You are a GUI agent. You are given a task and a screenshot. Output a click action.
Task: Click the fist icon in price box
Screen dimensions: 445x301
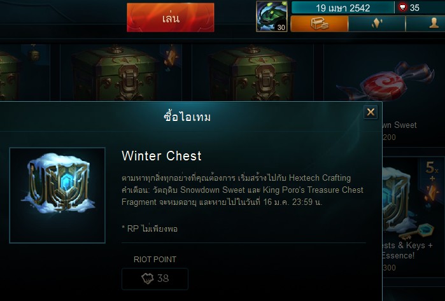click(x=148, y=279)
